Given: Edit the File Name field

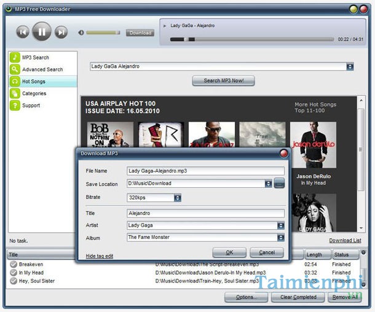Looking at the screenshot, I should (x=205, y=171).
